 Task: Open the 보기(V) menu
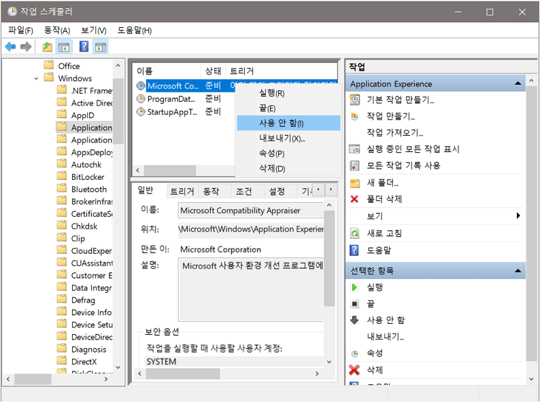click(93, 31)
